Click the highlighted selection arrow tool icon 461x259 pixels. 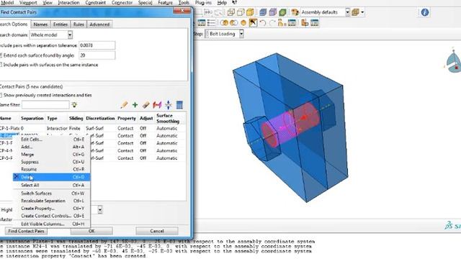point(253,22)
